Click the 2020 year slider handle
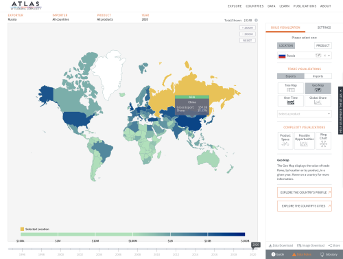Image resolution: width=343 pixels, height=259 pixels. 255,245
